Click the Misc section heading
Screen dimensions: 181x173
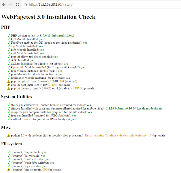(x=6, y=127)
